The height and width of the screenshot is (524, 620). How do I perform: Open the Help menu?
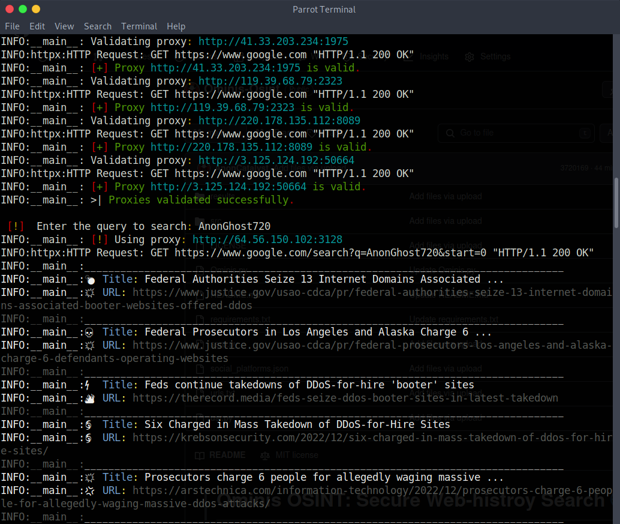tap(176, 26)
